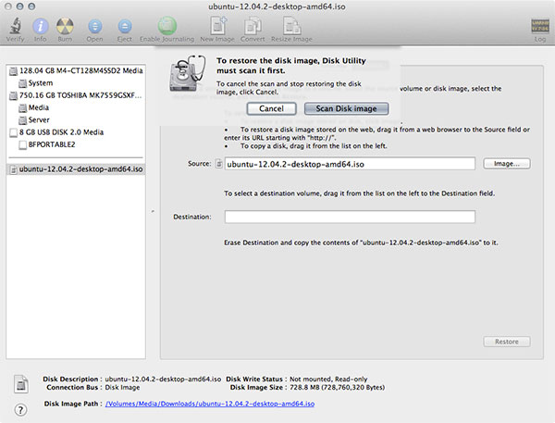The image size is (555, 423).
Task: Click the Convert toolbar icon
Action: tap(253, 26)
